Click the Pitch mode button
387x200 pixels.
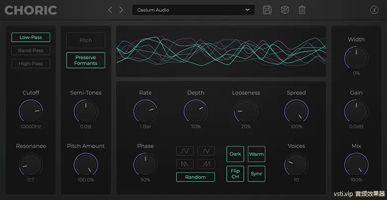tap(86, 41)
